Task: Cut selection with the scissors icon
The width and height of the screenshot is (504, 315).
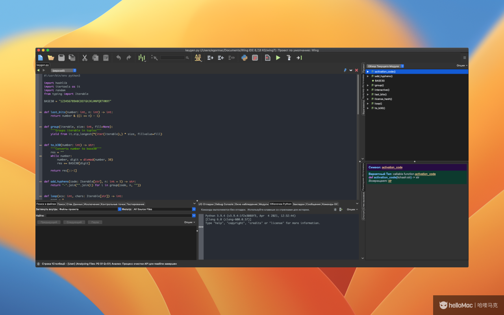Action: (x=84, y=57)
